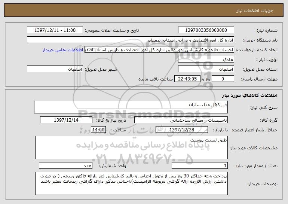Click the تعداد / مقدار مورد نیاز label
The height and width of the screenshot is (204, 288).
pyautogui.click(x=257, y=166)
